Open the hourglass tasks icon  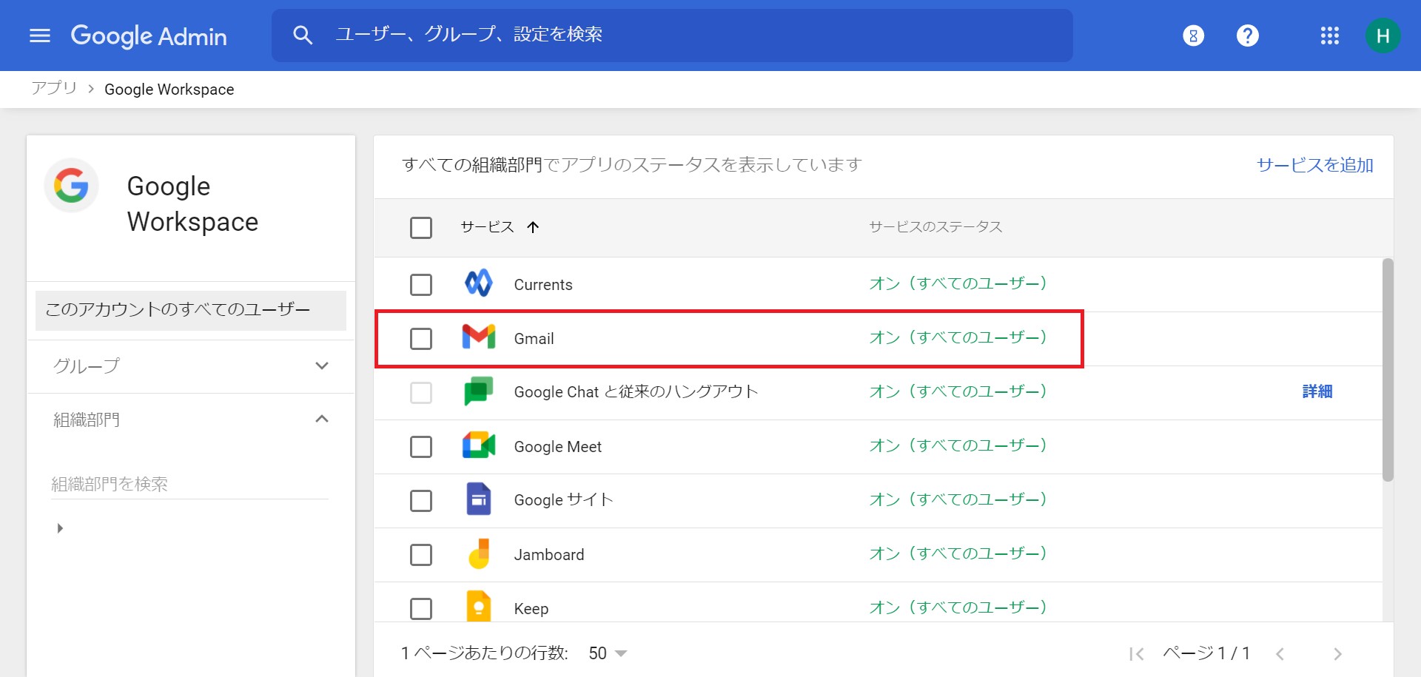tap(1193, 36)
